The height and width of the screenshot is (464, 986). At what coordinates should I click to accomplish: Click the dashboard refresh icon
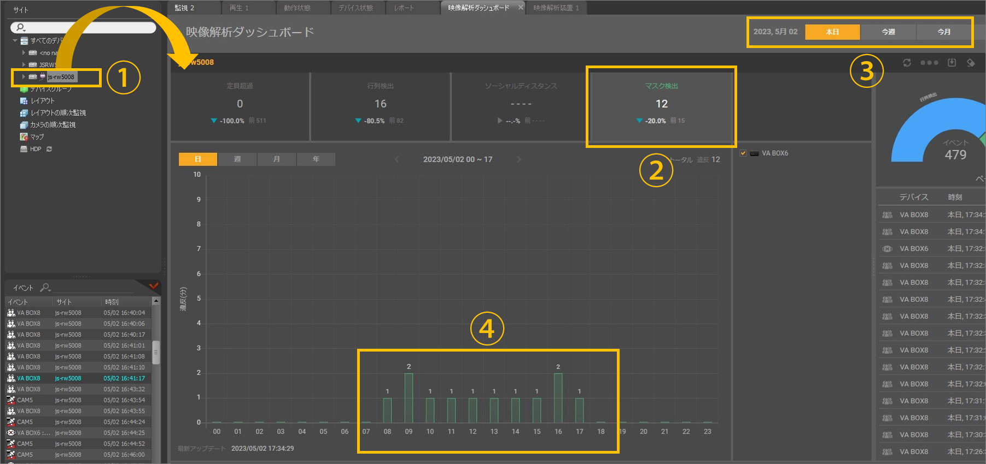pyautogui.click(x=907, y=63)
